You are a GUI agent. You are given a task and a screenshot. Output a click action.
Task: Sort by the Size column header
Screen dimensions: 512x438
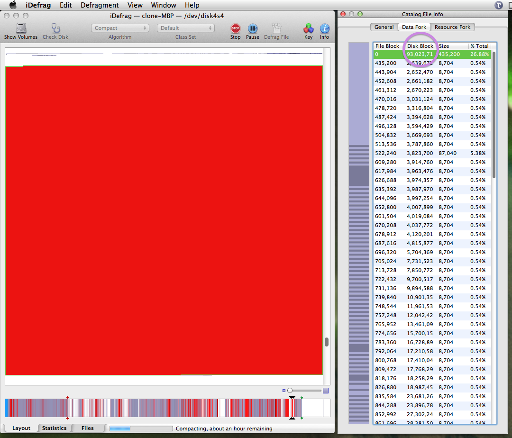tap(452, 46)
